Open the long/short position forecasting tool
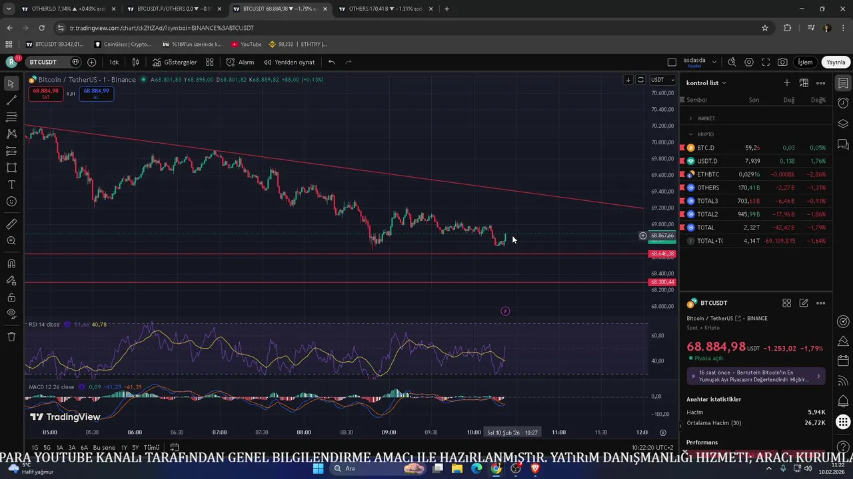The width and height of the screenshot is (853, 479). click(x=11, y=151)
